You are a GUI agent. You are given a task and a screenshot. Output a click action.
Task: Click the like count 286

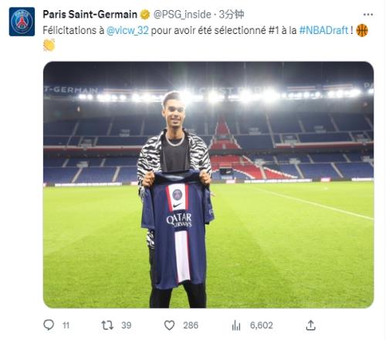[x=191, y=325]
